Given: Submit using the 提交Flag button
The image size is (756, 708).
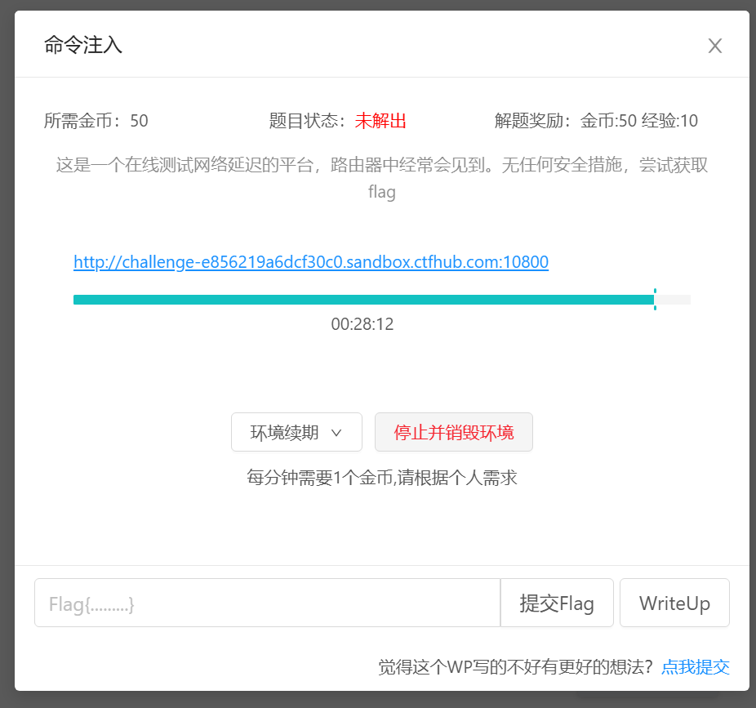Looking at the screenshot, I should pyautogui.click(x=557, y=603).
